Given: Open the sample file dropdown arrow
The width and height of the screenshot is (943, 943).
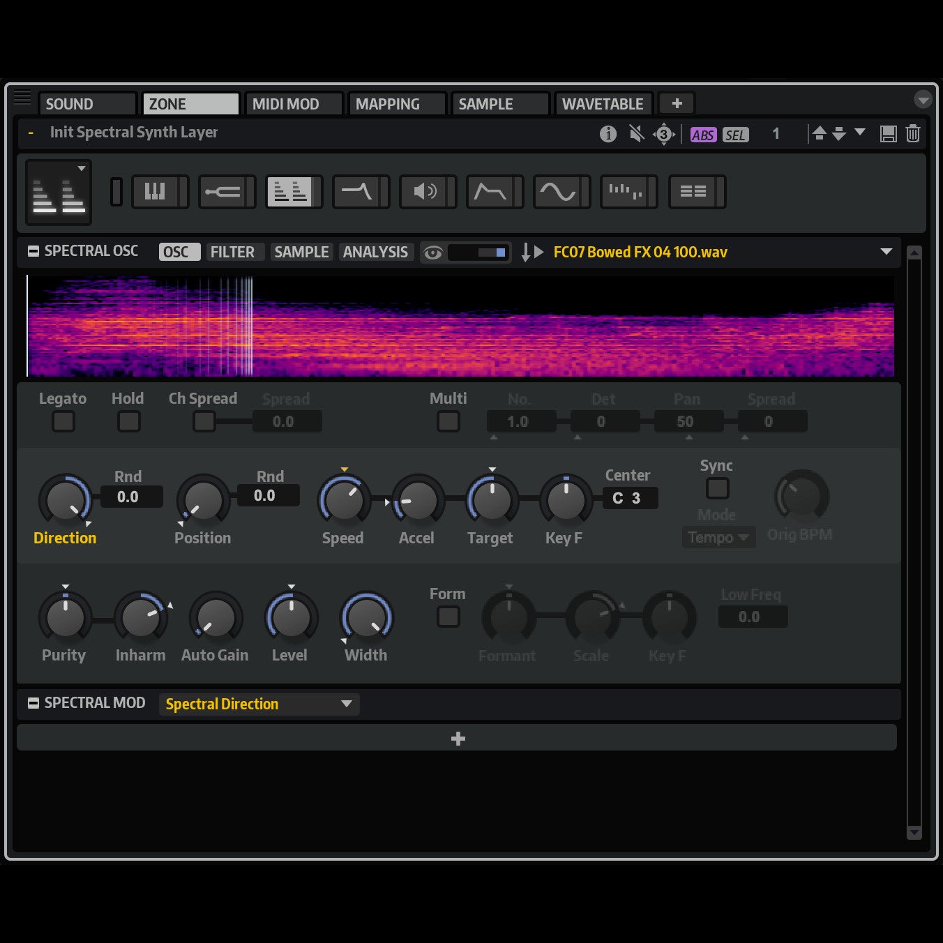Looking at the screenshot, I should point(887,252).
